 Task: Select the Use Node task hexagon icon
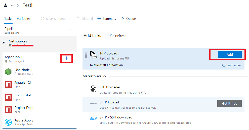click(8, 72)
